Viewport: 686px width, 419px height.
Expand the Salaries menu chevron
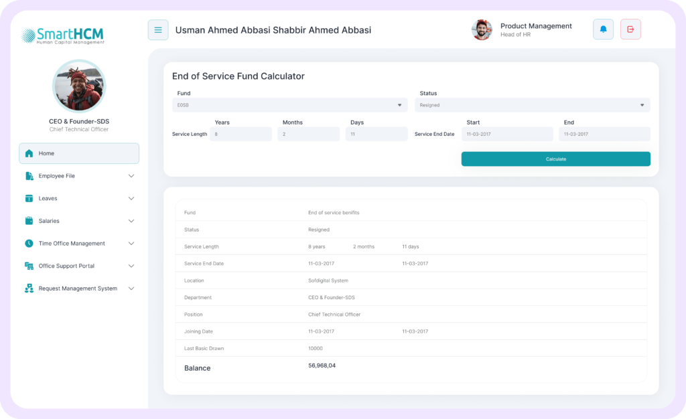click(x=131, y=221)
